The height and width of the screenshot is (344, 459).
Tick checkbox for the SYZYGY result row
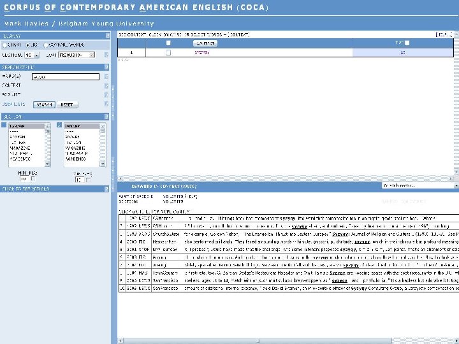pos(168,53)
